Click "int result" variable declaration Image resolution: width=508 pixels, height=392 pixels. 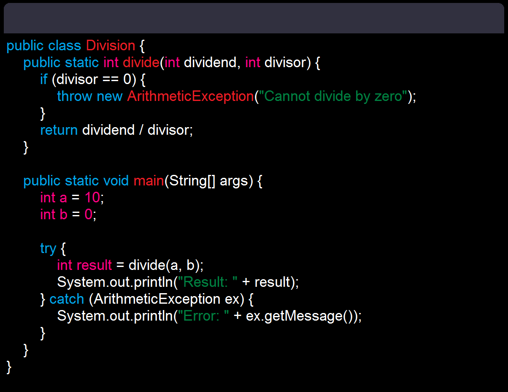pos(84,265)
